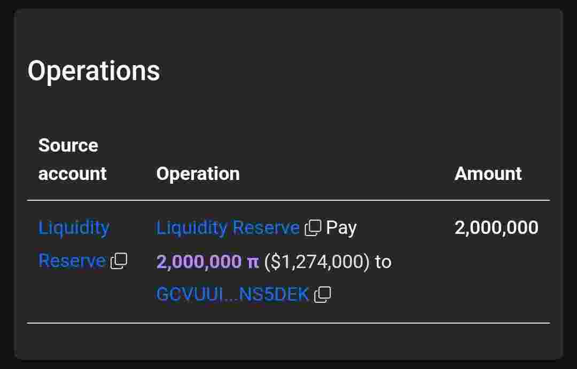Click the purple π currency symbol
The image size is (577, 369).
(253, 262)
